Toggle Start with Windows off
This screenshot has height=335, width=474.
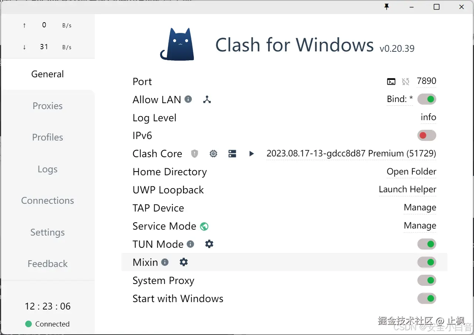427,298
